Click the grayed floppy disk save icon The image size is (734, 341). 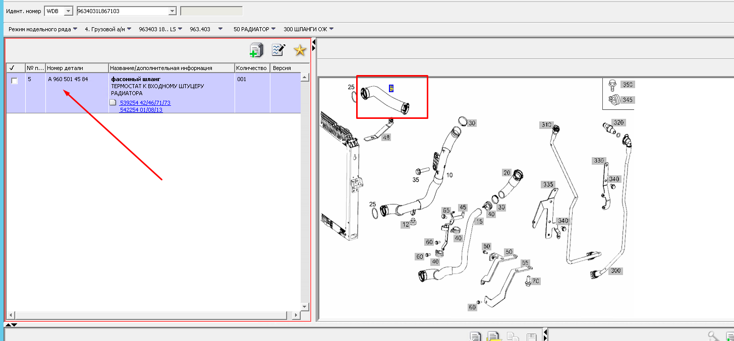click(531, 337)
